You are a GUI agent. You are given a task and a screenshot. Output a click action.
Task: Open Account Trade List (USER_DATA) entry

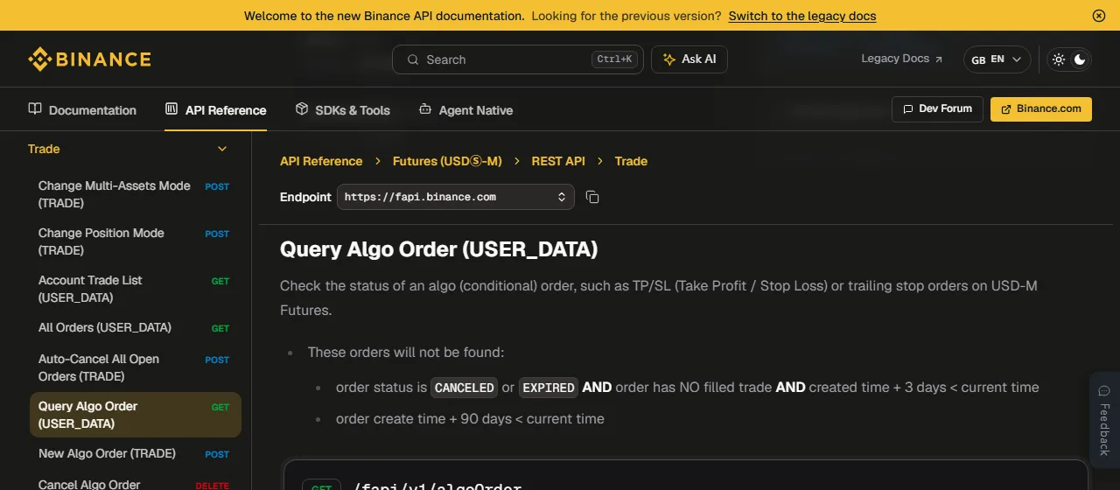pyautogui.click(x=135, y=289)
